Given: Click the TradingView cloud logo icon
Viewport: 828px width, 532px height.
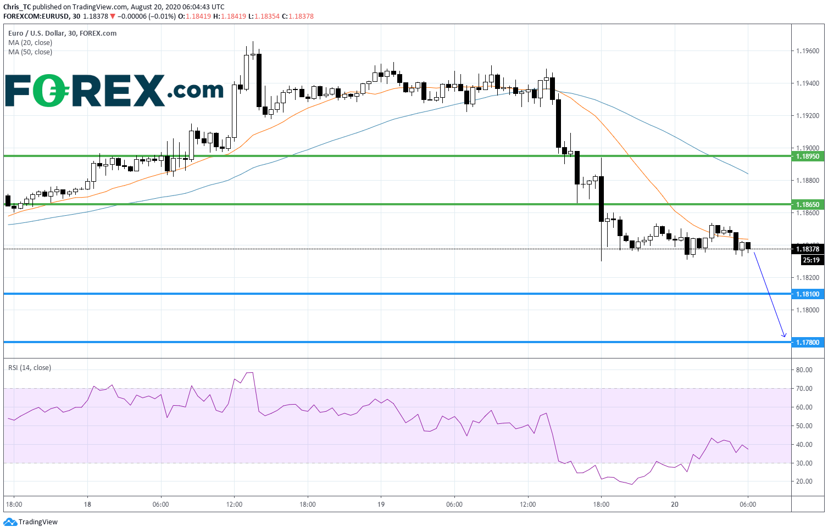Looking at the screenshot, I should (x=10, y=522).
